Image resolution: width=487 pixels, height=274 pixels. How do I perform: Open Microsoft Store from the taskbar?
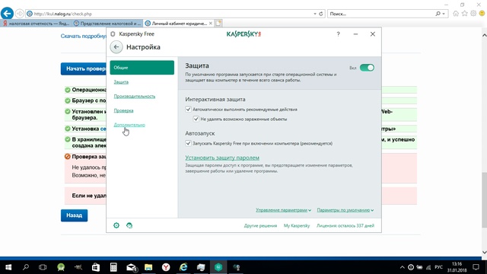click(x=96, y=267)
